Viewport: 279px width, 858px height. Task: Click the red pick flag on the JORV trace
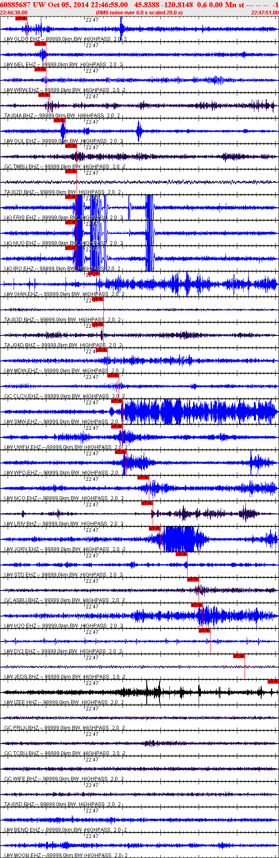[x=155, y=528]
